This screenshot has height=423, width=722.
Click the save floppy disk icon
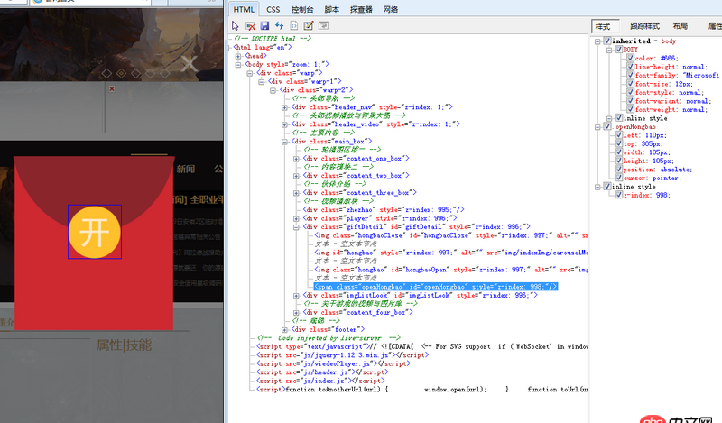tap(265, 25)
